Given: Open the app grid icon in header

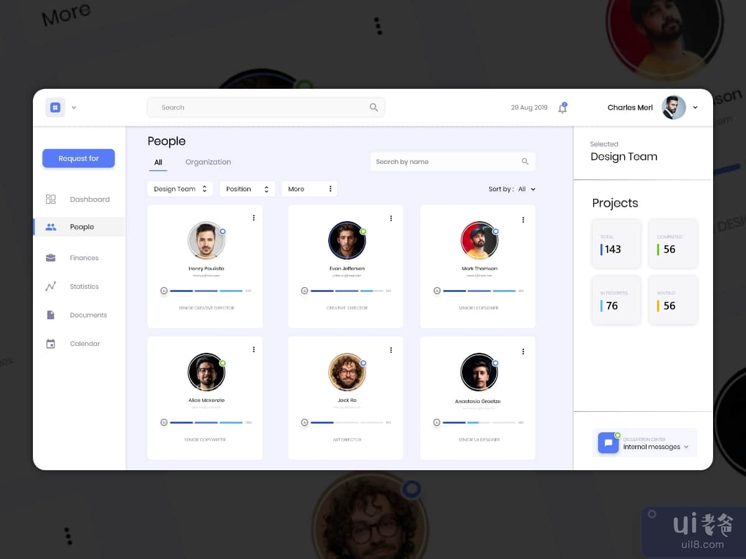Looking at the screenshot, I should 55,107.
